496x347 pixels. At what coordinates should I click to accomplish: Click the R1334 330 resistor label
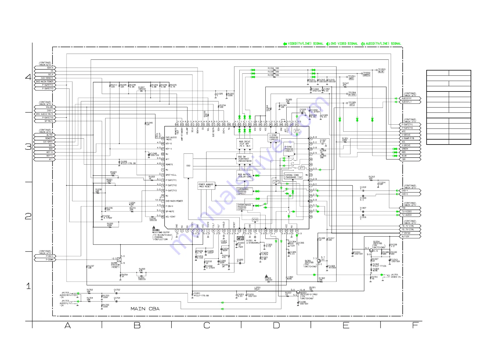273,68
